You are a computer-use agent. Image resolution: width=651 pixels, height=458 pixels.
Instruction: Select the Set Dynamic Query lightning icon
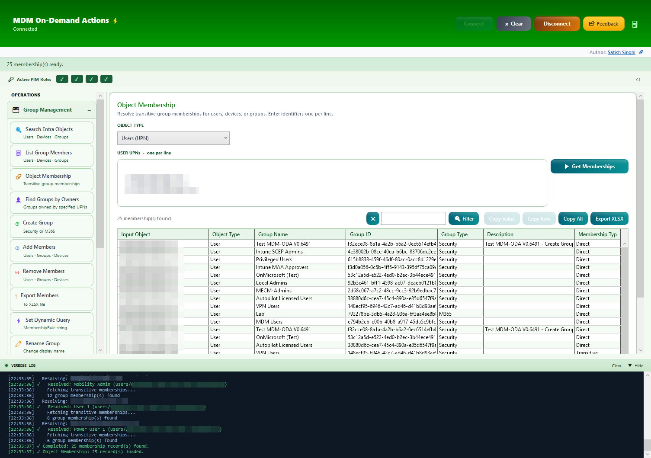pyautogui.click(x=18, y=320)
